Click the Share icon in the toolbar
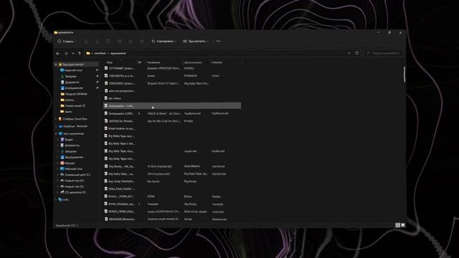The height and width of the screenshot is (258, 459). coord(131,42)
